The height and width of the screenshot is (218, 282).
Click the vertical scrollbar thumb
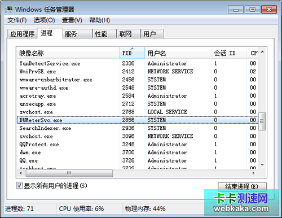tap(262, 121)
